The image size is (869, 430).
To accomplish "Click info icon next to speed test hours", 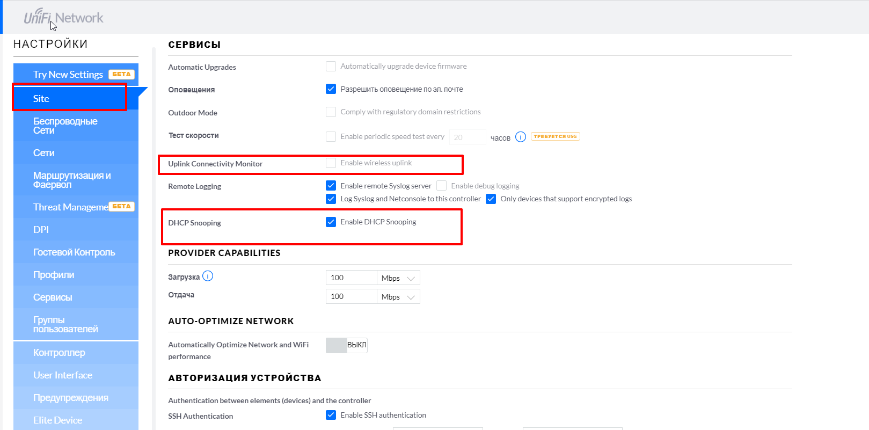I will pyautogui.click(x=520, y=137).
